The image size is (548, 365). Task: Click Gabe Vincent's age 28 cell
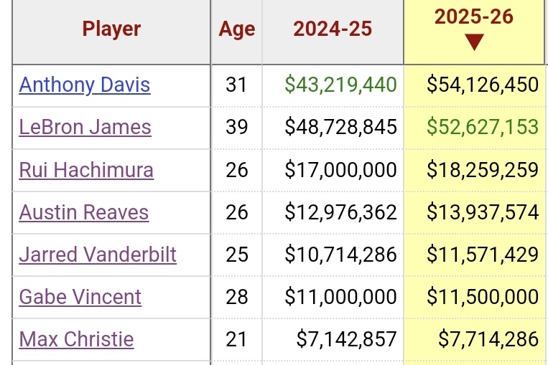point(236,297)
